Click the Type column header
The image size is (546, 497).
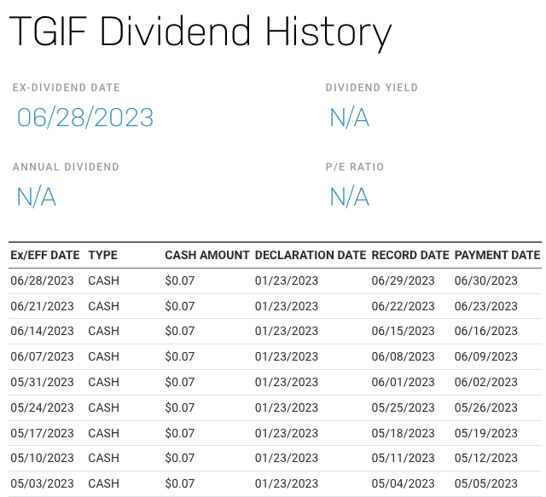coord(103,255)
